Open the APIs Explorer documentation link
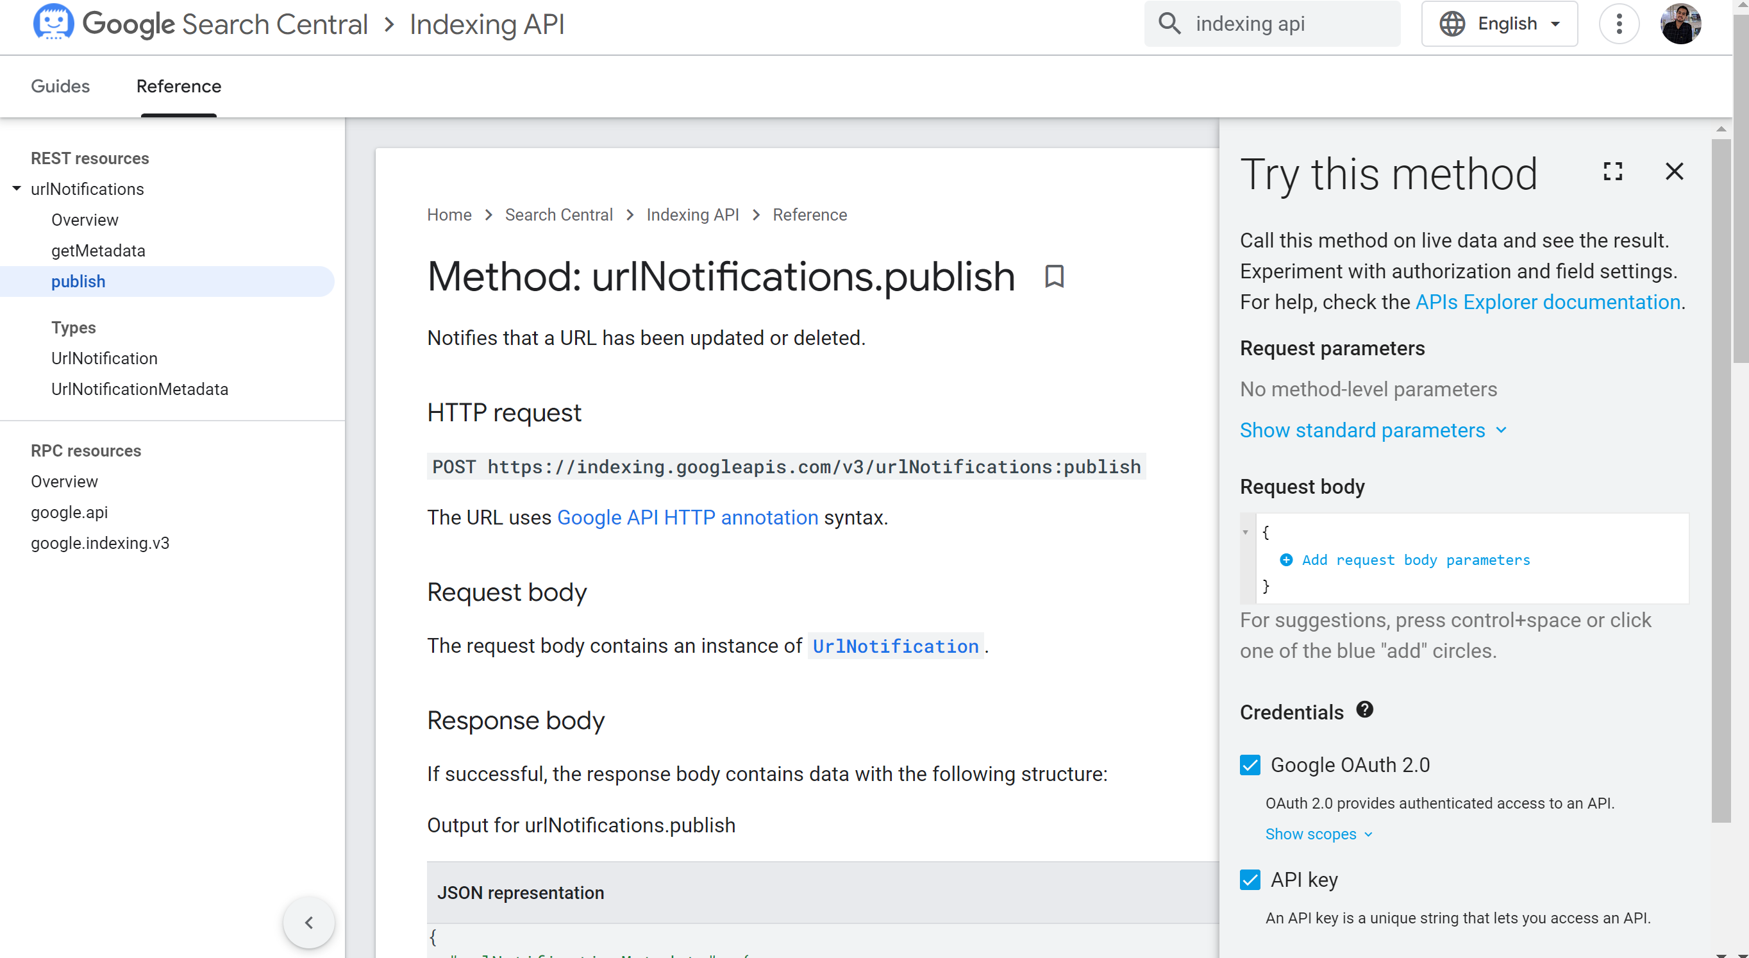 [x=1547, y=302]
